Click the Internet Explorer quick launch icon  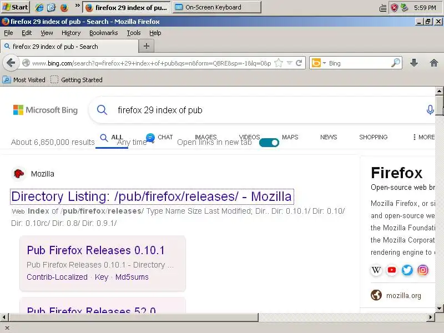coord(39,7)
